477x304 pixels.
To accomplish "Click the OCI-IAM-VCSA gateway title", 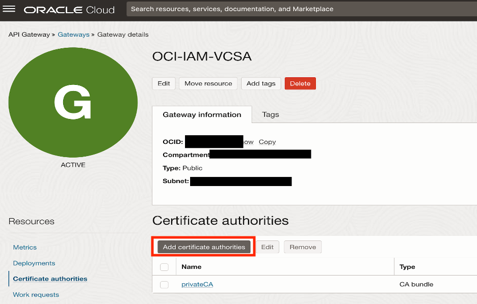I will click(x=202, y=56).
